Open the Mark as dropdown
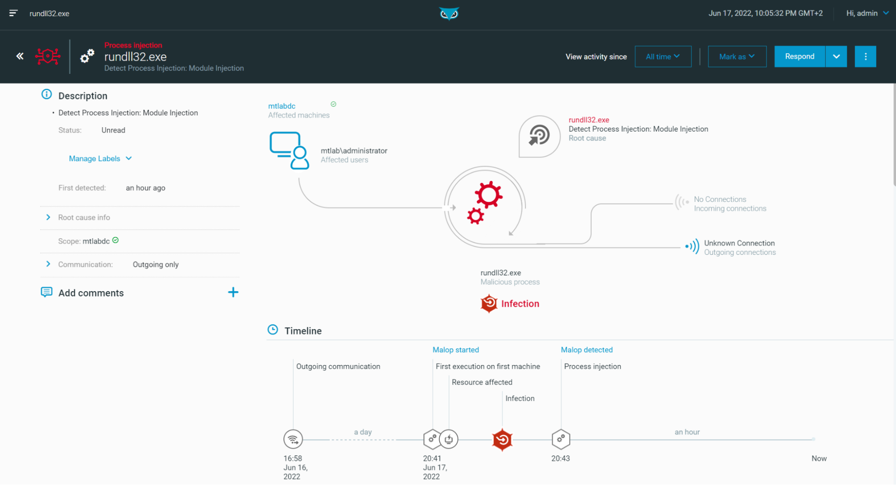896x485 pixels. tap(737, 56)
